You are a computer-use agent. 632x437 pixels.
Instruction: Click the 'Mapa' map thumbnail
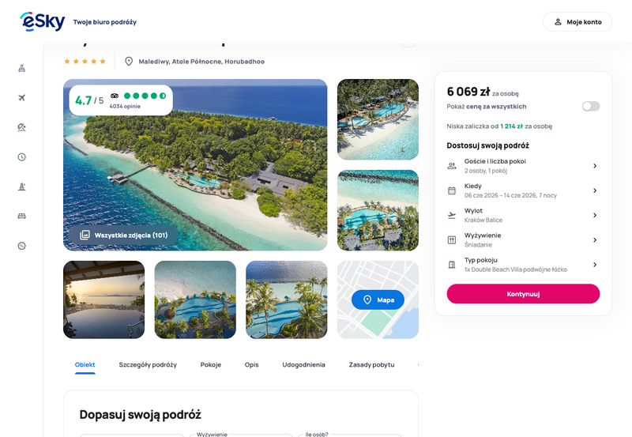point(378,300)
